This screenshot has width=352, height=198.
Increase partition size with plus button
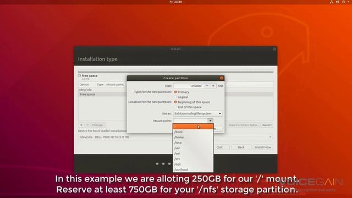[x=213, y=86]
